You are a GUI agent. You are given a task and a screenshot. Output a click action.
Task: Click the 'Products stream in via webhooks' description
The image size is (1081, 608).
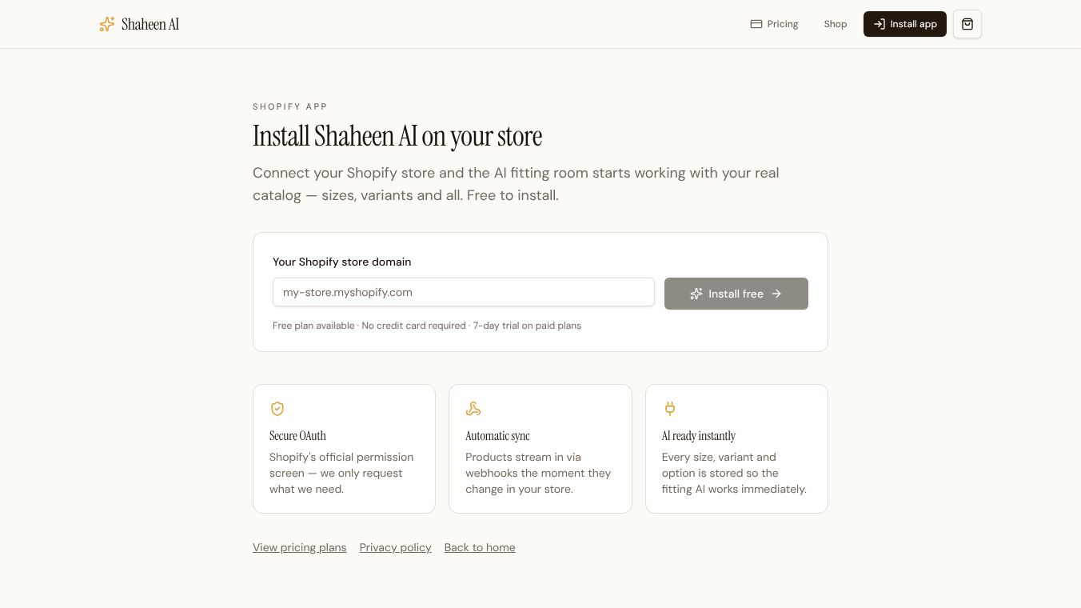point(538,473)
